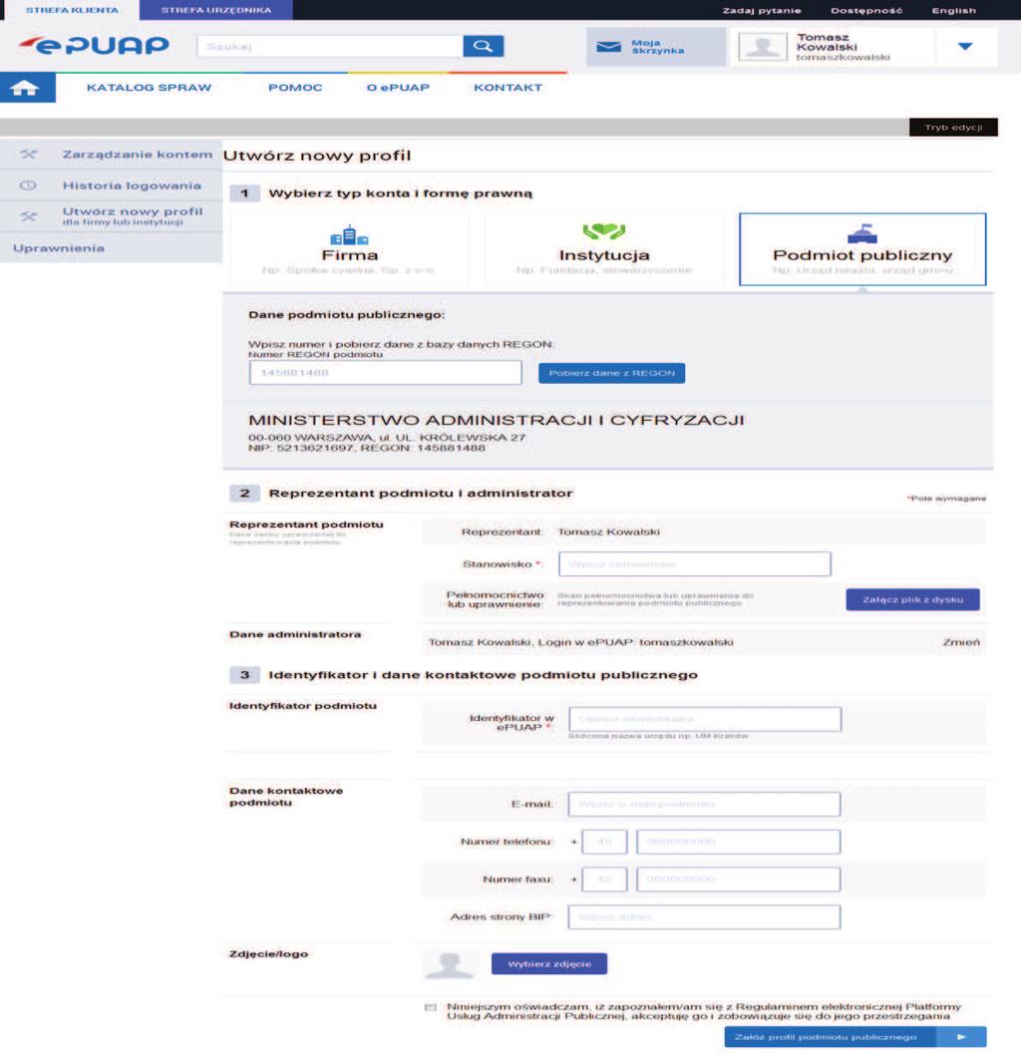Click the Numer telefonu number field
1021x1061 pixels.
coord(739,842)
